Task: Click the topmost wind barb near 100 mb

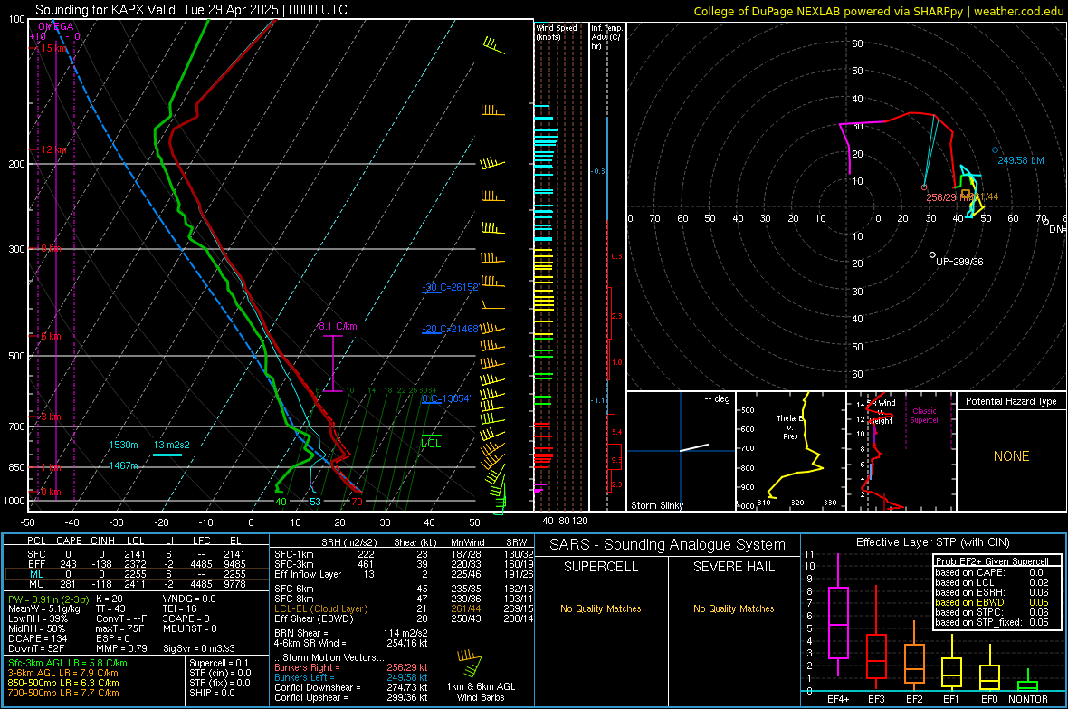Action: point(494,46)
